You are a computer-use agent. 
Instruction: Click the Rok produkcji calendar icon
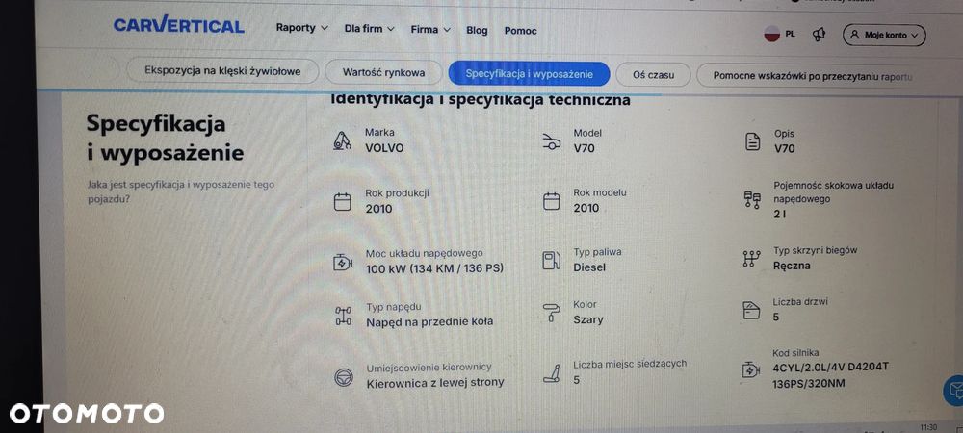(342, 201)
